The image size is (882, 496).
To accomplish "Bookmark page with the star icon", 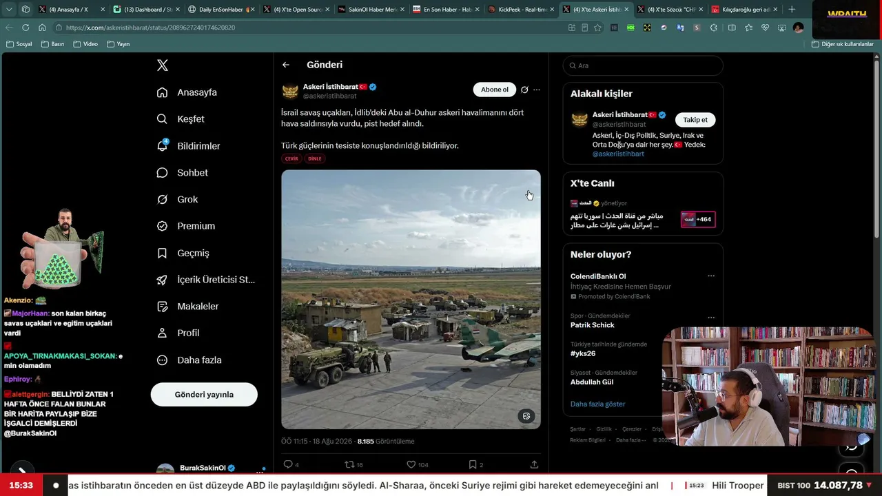I will click(x=597, y=28).
